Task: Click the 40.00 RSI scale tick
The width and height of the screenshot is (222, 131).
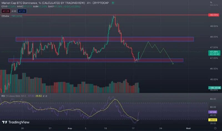Action: 213,115
